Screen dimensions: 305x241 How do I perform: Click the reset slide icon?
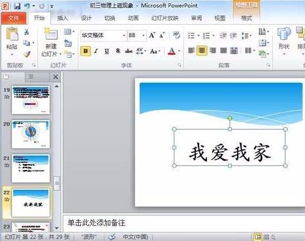tap(68, 43)
